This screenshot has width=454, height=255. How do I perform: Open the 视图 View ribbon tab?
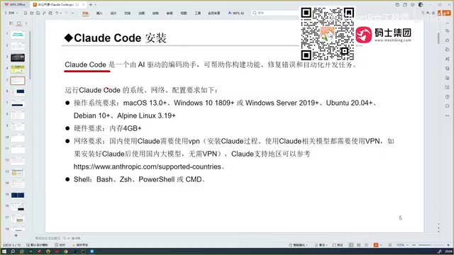pos(184,13)
